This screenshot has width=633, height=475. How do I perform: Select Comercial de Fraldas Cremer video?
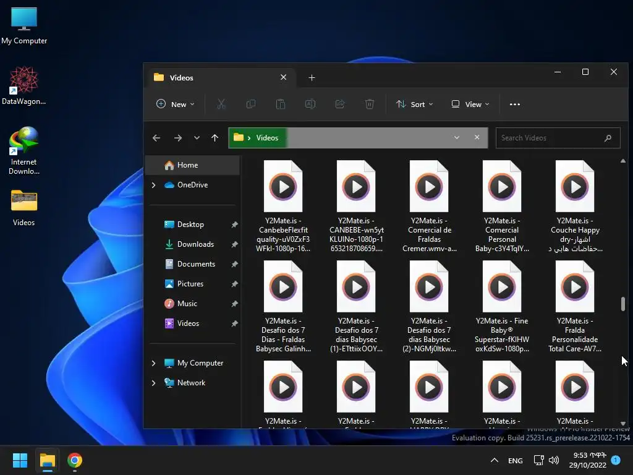(429, 206)
